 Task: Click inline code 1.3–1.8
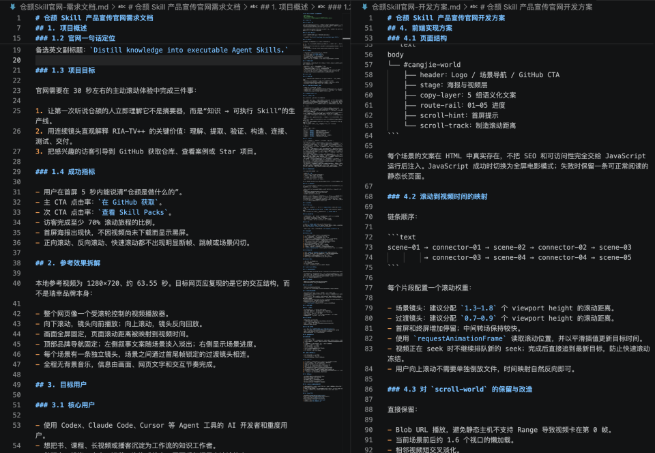coord(480,308)
